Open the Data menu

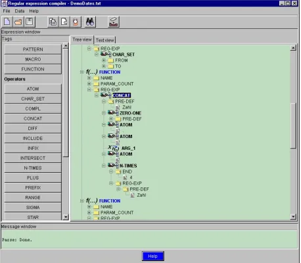point(20,11)
